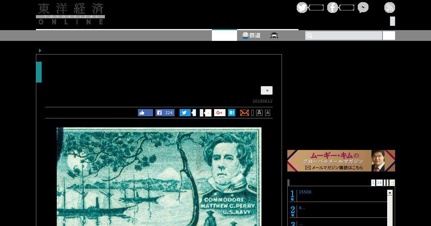Open the second ranked item 4...

coord(302,208)
